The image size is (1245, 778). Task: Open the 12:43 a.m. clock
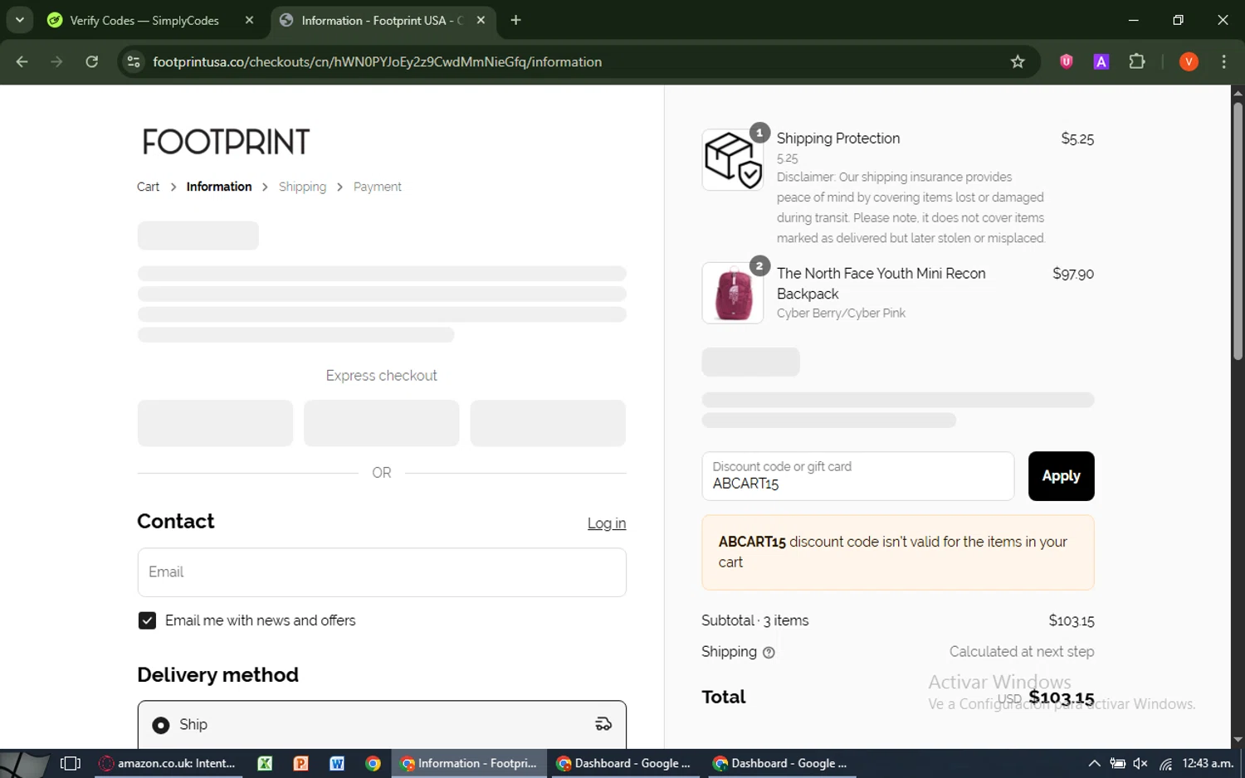(x=1208, y=764)
